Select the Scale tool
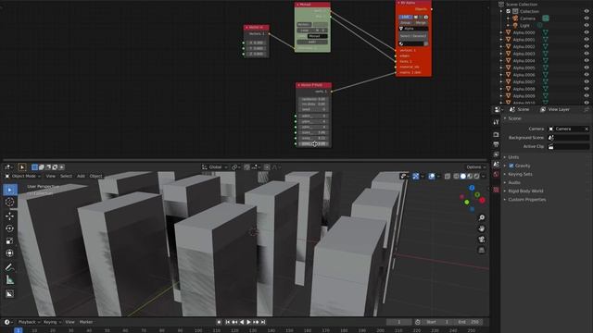This screenshot has width=593, height=333. [x=10, y=240]
